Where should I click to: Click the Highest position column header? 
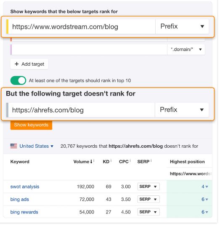[x=187, y=162]
